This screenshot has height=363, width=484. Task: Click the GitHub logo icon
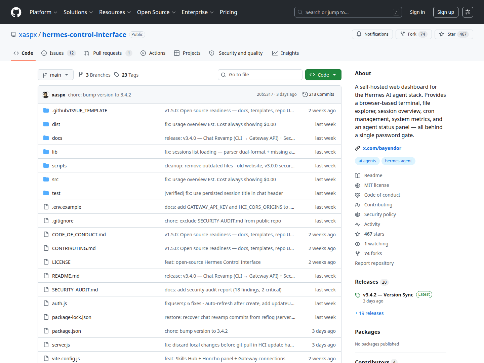point(16,12)
